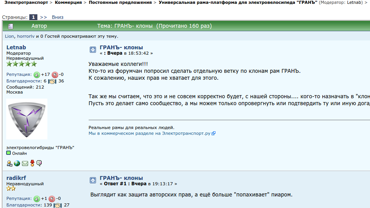
Task: Click greeting line Уважаемые коллеги!!!
Action: (x=118, y=64)
